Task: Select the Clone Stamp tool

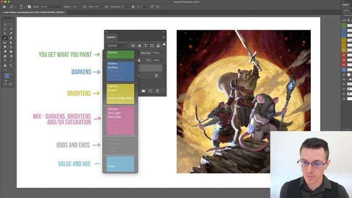Action: coord(11,42)
